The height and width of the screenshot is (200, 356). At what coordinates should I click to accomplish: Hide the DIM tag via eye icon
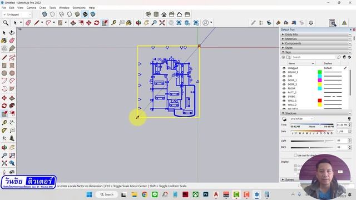point(284,76)
